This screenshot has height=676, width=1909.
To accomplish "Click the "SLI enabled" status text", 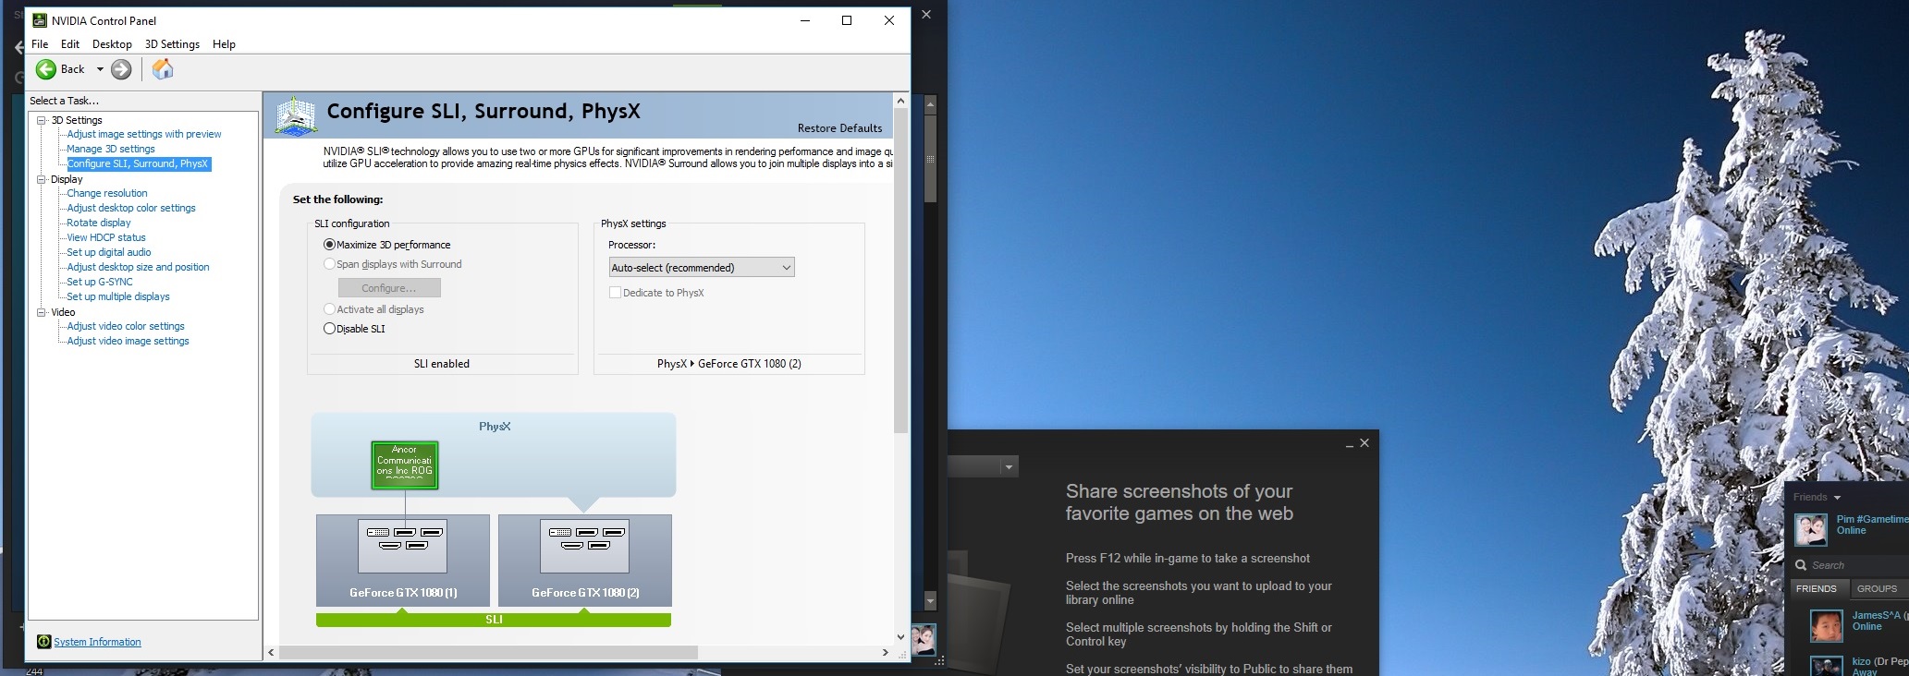I will tap(442, 364).
